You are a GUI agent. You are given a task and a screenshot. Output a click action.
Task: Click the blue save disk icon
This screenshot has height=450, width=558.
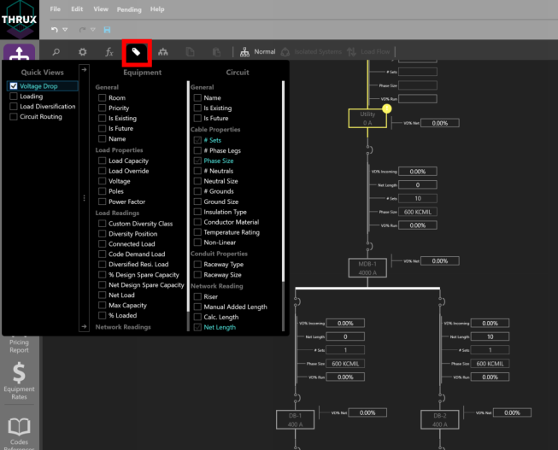(x=106, y=29)
